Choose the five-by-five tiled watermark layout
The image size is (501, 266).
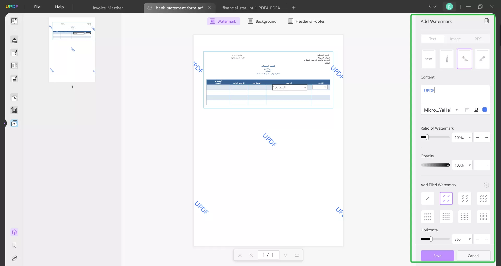click(x=484, y=217)
